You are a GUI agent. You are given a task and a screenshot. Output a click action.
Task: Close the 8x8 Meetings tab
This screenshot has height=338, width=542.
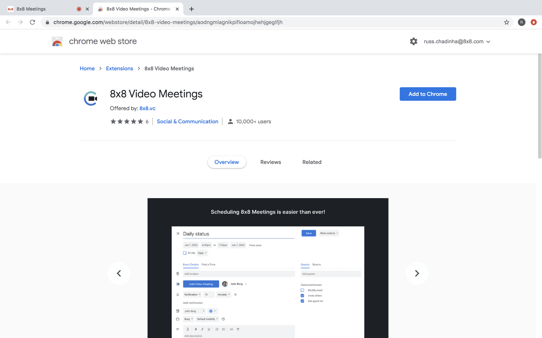coord(87,9)
